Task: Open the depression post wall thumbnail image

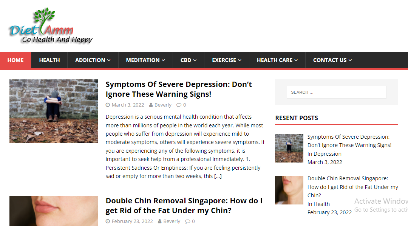Action: click(54, 111)
